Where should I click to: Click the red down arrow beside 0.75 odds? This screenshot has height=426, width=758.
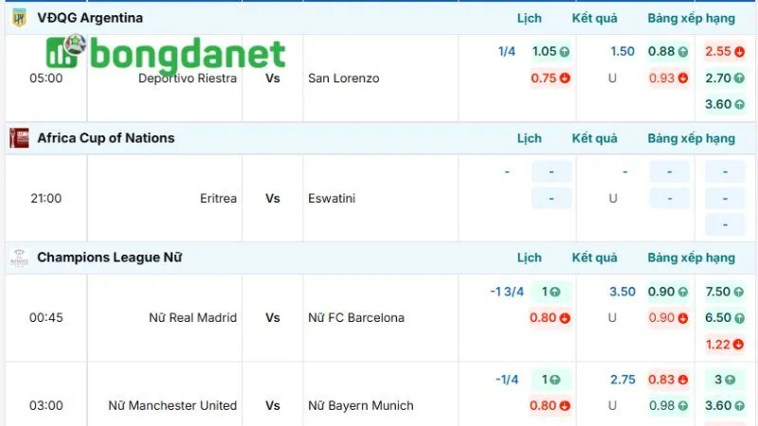(x=565, y=79)
